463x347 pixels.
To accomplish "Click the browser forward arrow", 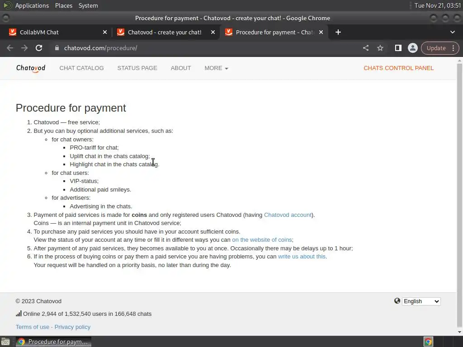I will pyautogui.click(x=24, y=48).
